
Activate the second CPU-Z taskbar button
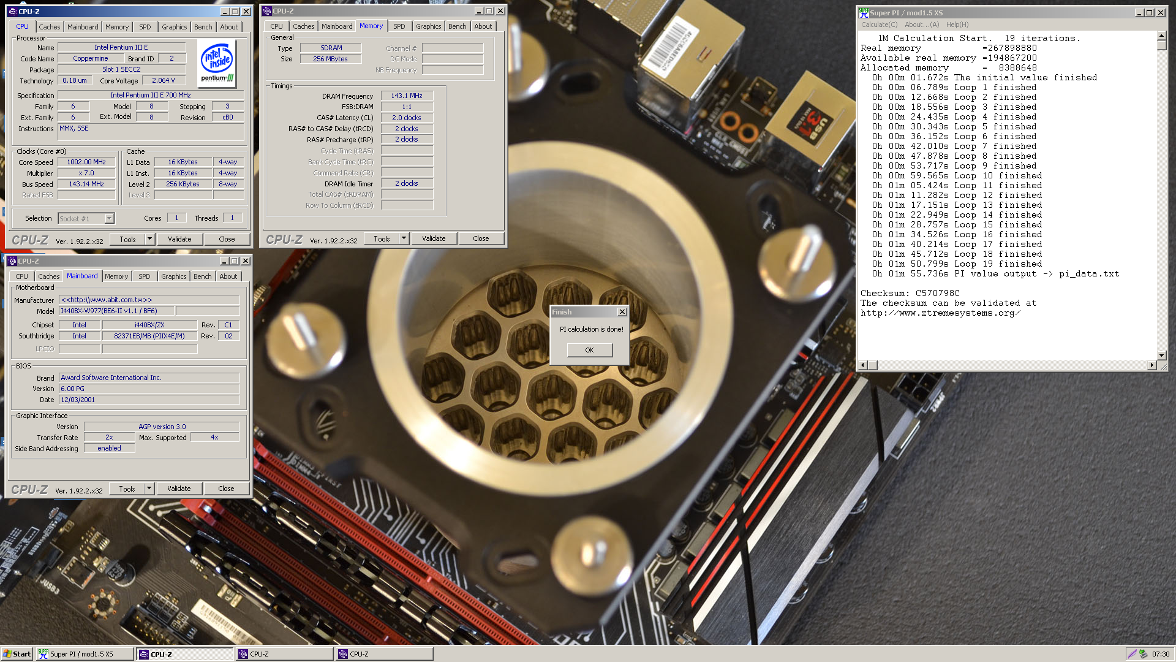285,654
